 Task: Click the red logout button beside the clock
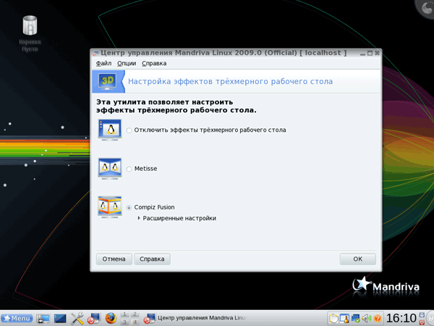(422, 322)
